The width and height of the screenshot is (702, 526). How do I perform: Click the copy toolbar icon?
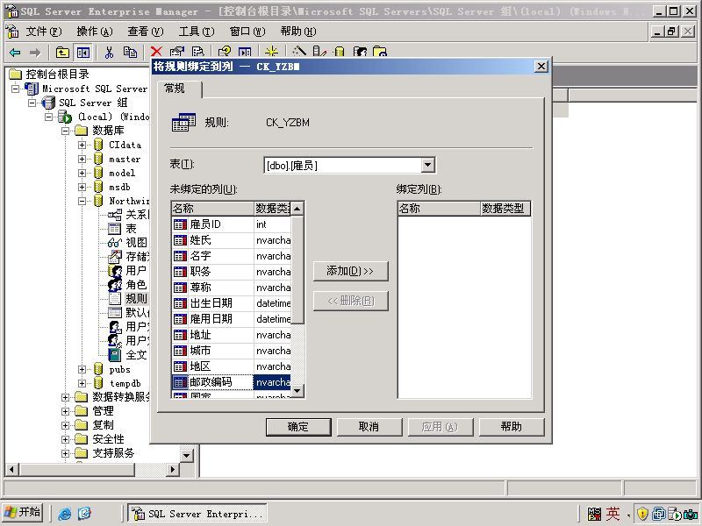(130, 53)
